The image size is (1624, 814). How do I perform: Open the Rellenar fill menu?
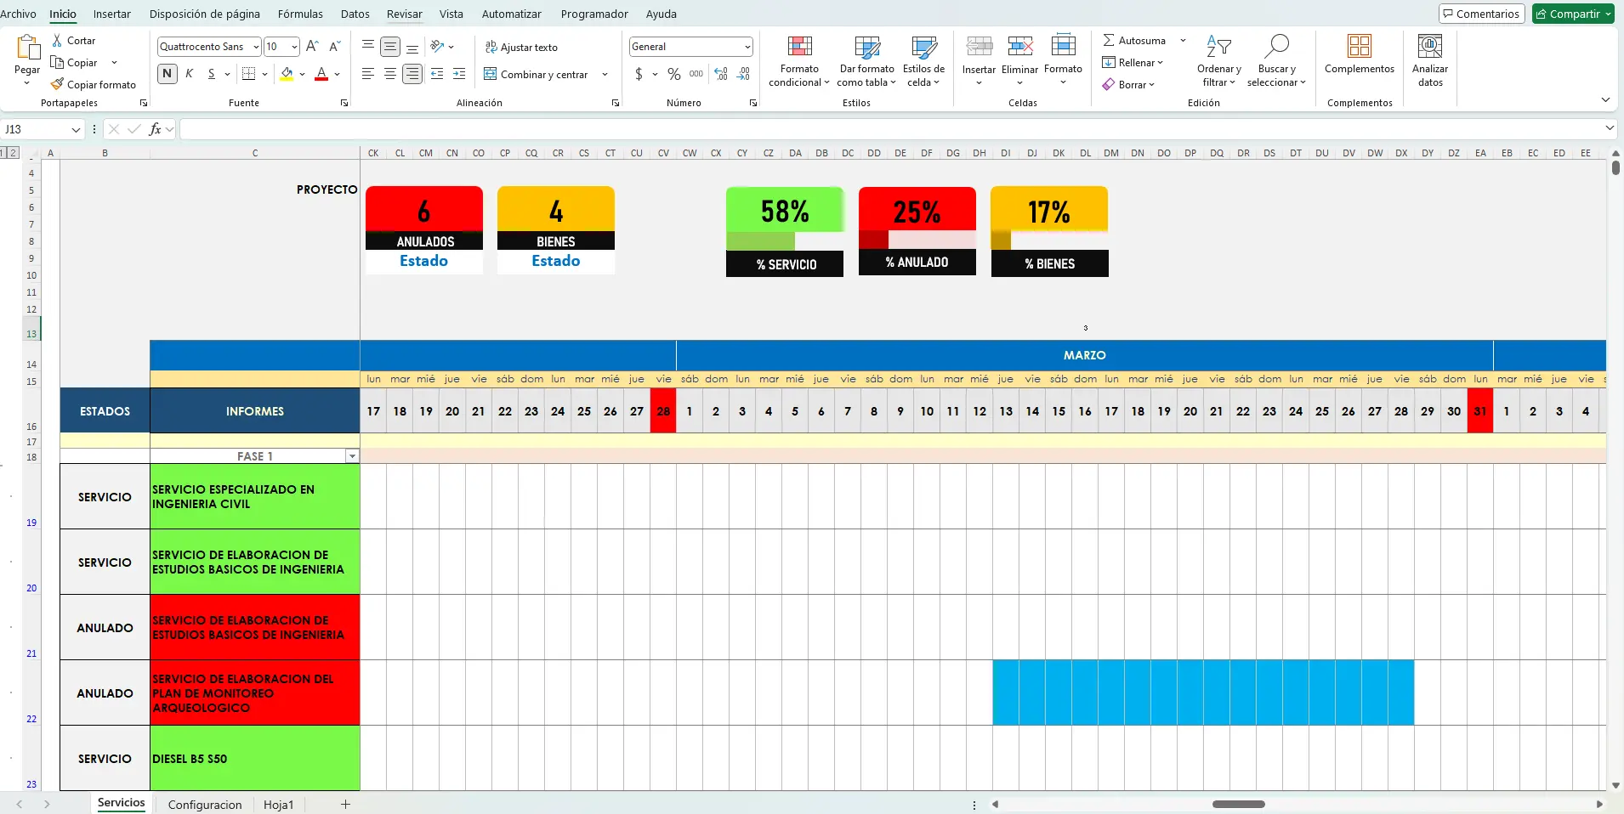click(x=1133, y=63)
